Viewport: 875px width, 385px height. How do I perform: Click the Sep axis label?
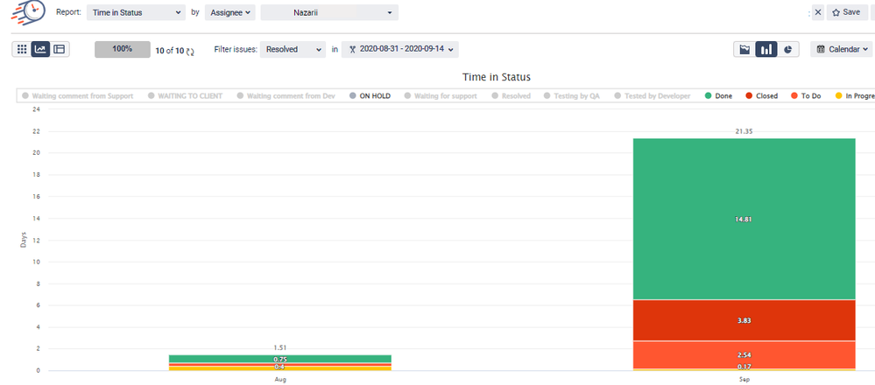[x=744, y=379]
